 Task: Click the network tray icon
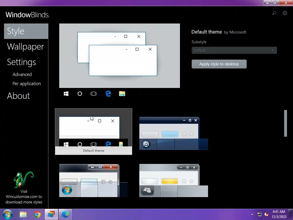pos(259,214)
